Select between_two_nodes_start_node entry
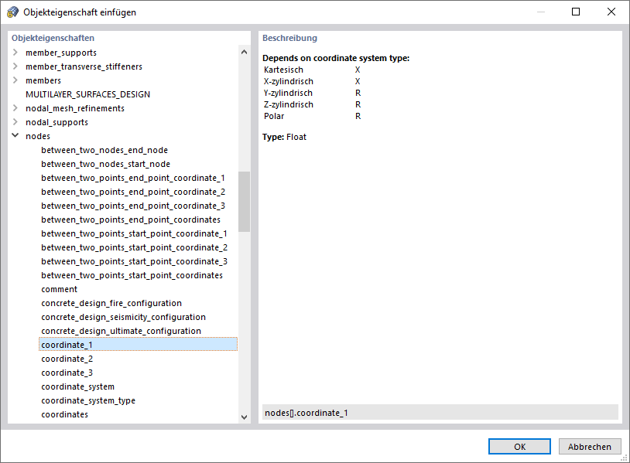 (x=105, y=164)
